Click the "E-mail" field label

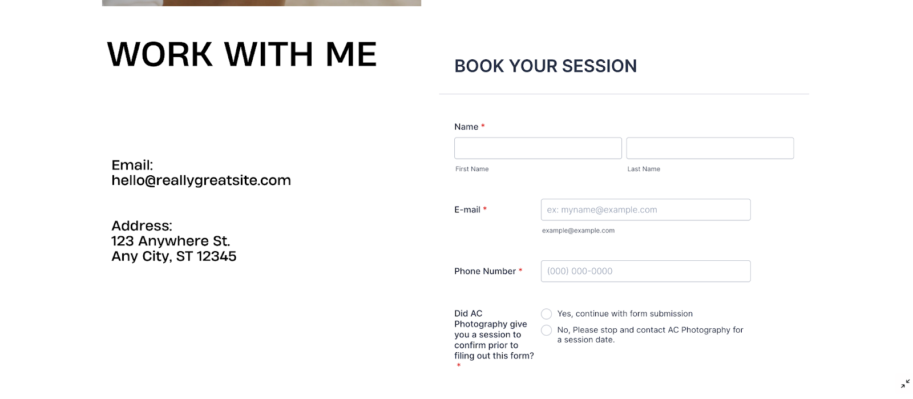point(467,209)
